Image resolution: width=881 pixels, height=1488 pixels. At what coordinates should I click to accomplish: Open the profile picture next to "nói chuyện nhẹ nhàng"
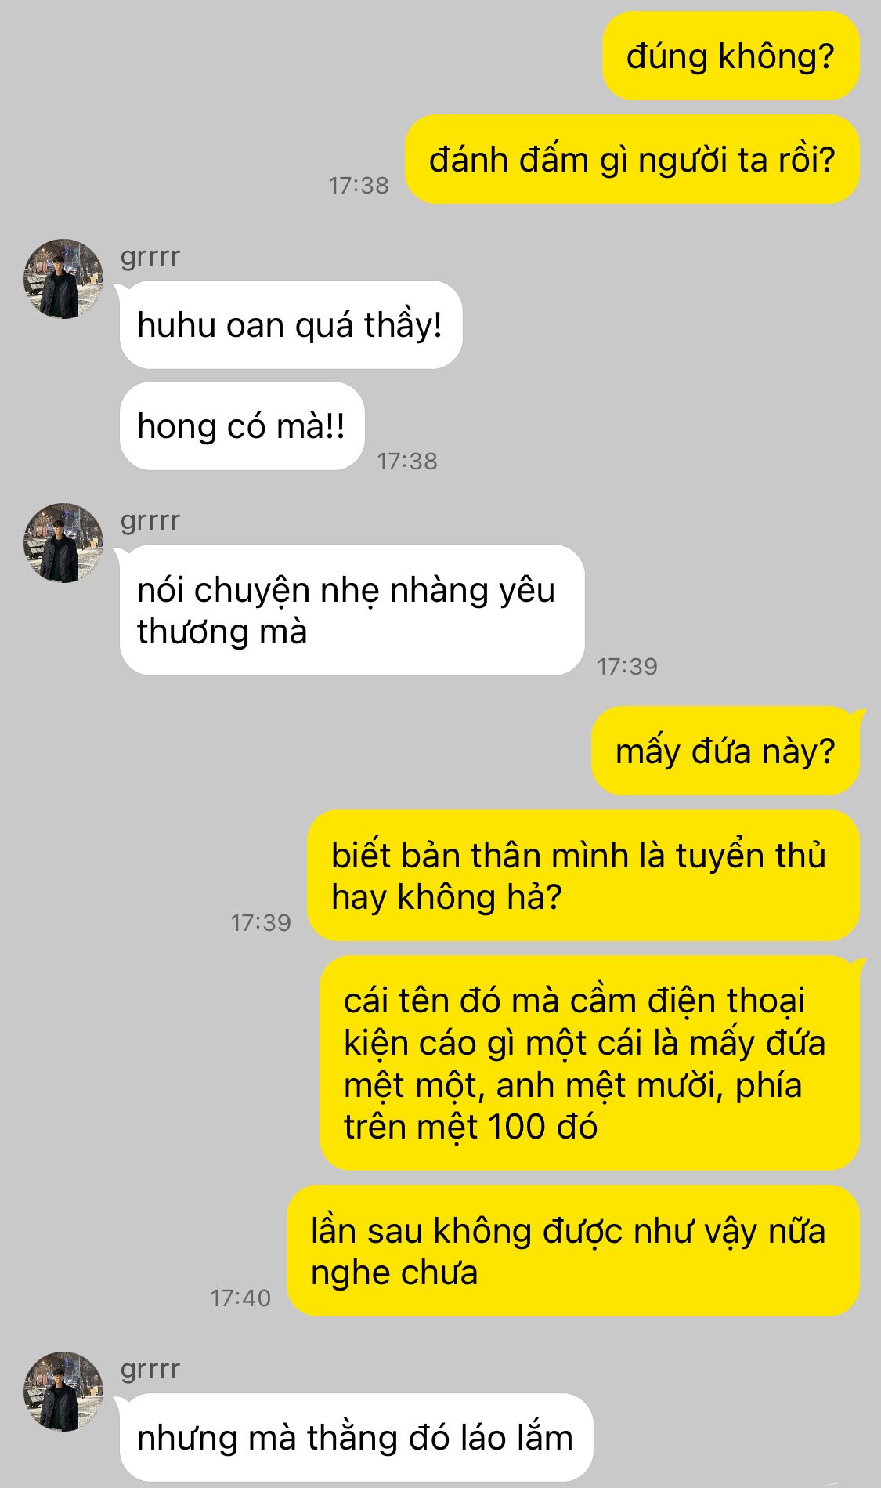(63, 543)
